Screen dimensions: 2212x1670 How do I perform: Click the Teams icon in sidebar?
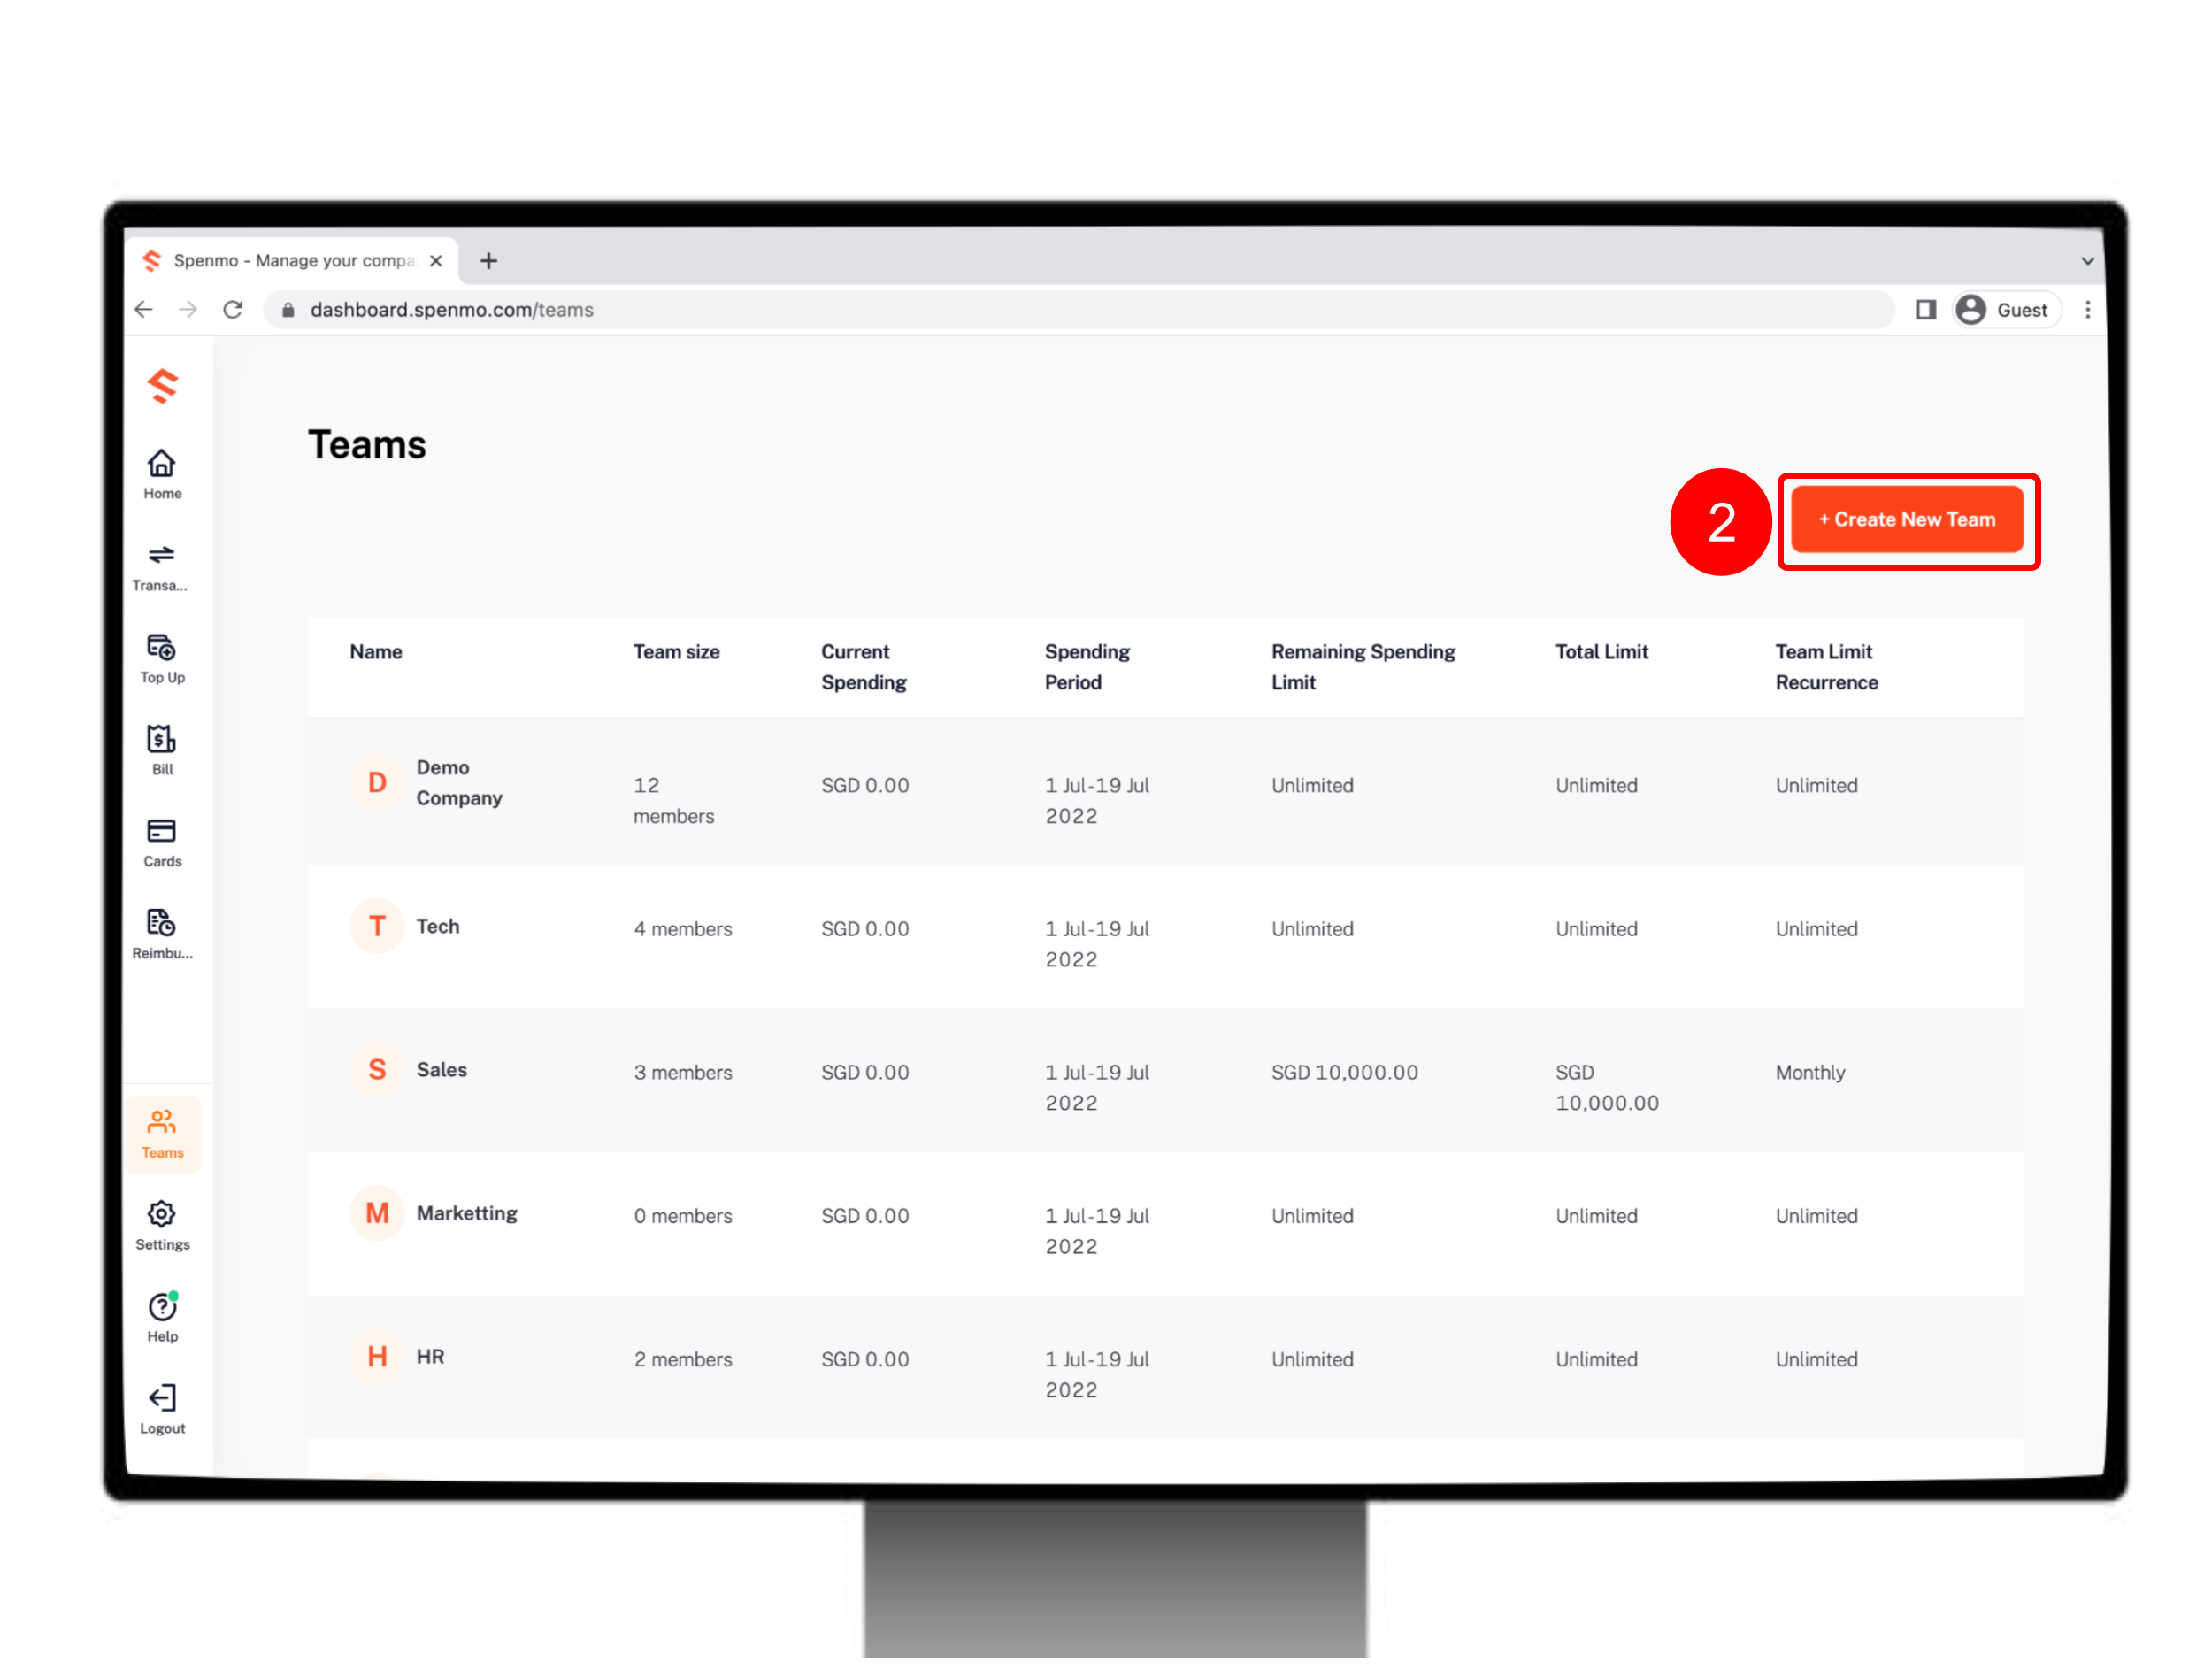tap(161, 1129)
